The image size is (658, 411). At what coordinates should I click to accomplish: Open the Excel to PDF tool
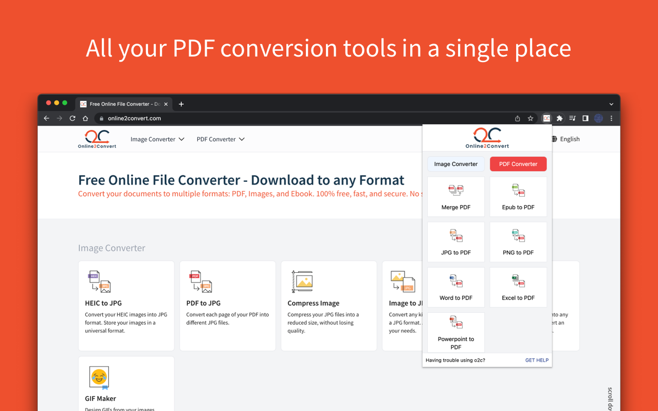tap(518, 287)
